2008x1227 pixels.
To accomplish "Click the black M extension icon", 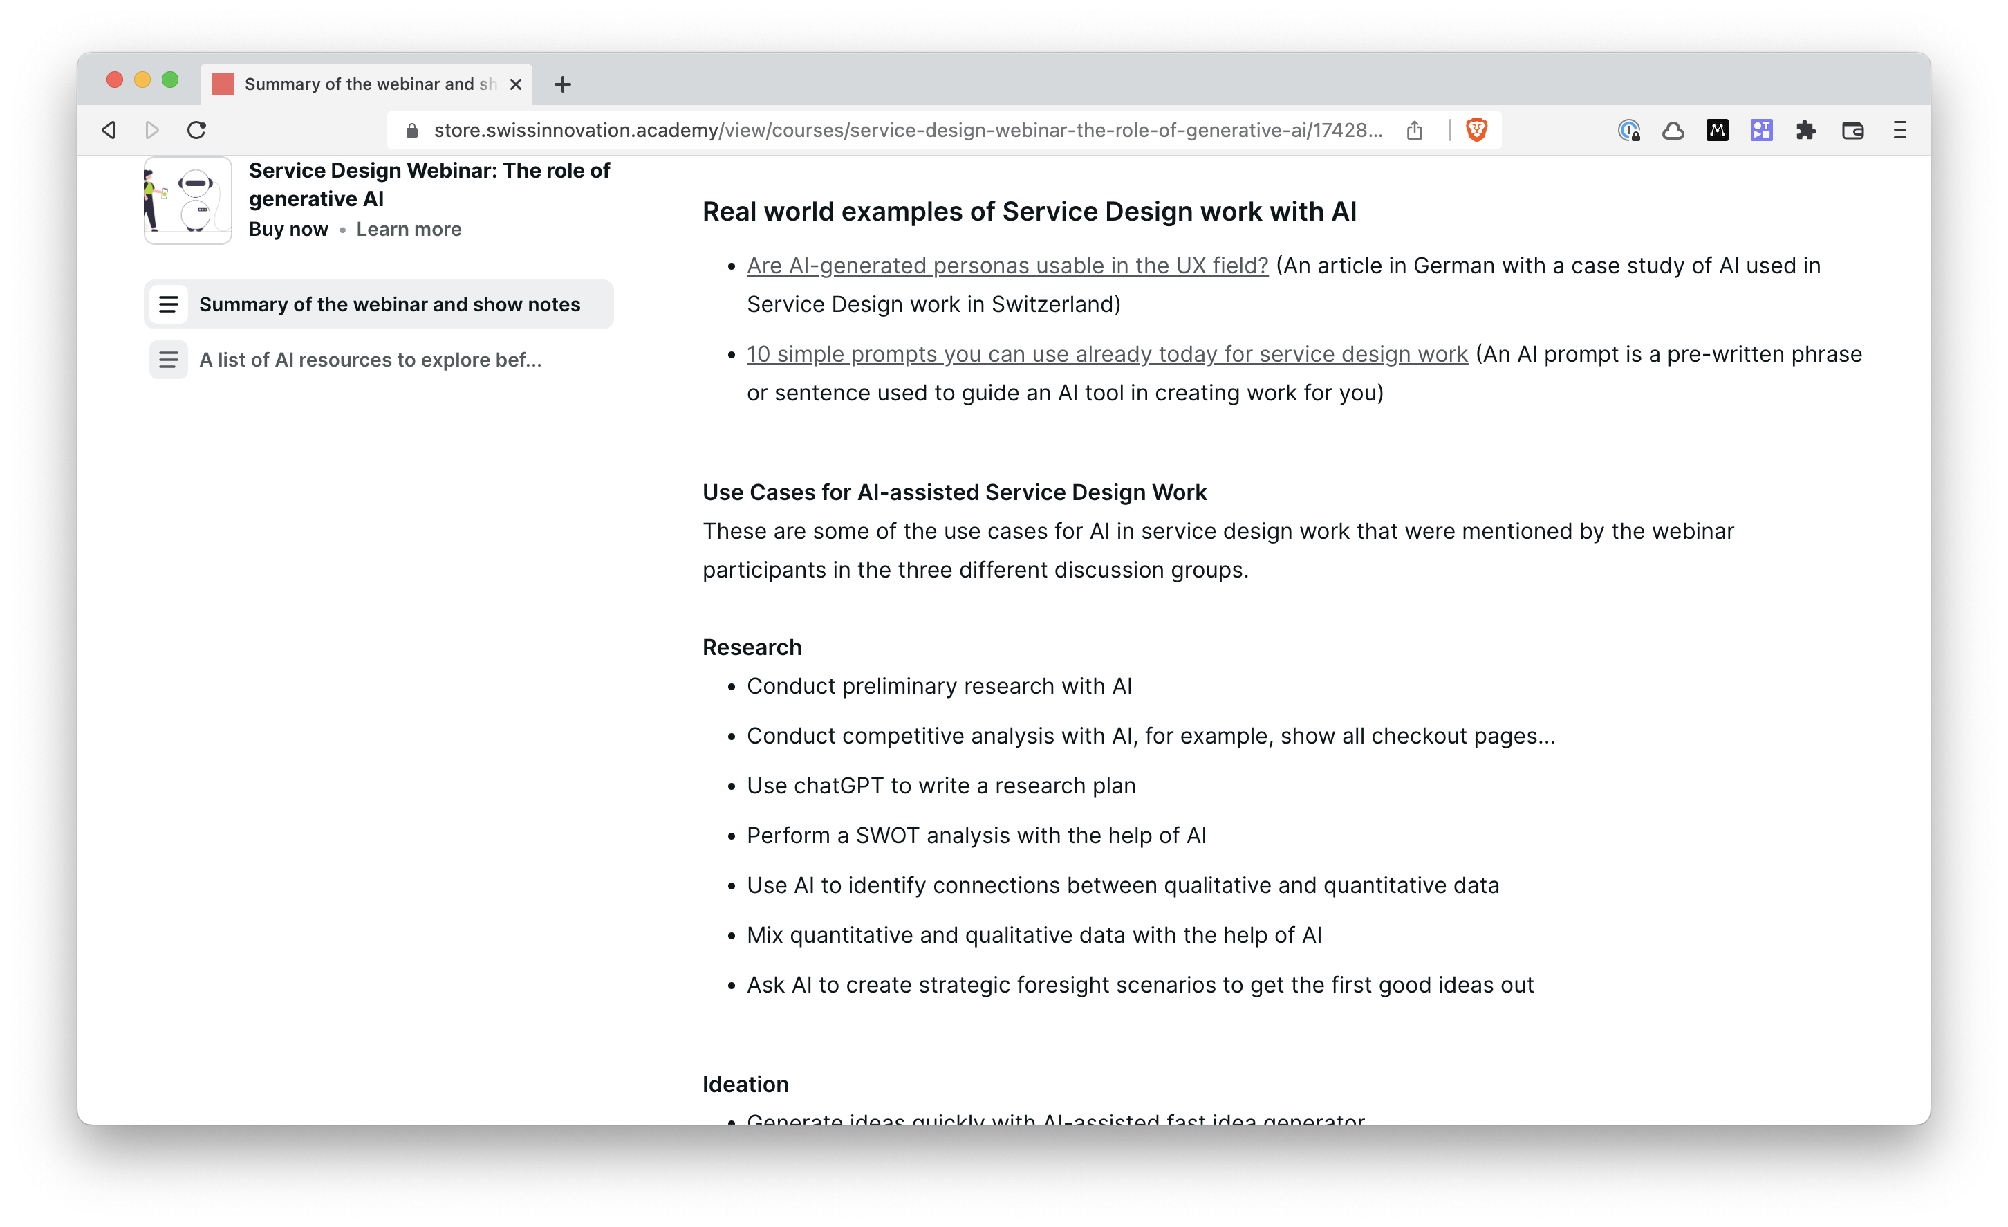I will click(1717, 131).
